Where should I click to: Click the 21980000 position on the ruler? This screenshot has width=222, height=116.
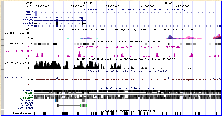click(x=114, y=5)
